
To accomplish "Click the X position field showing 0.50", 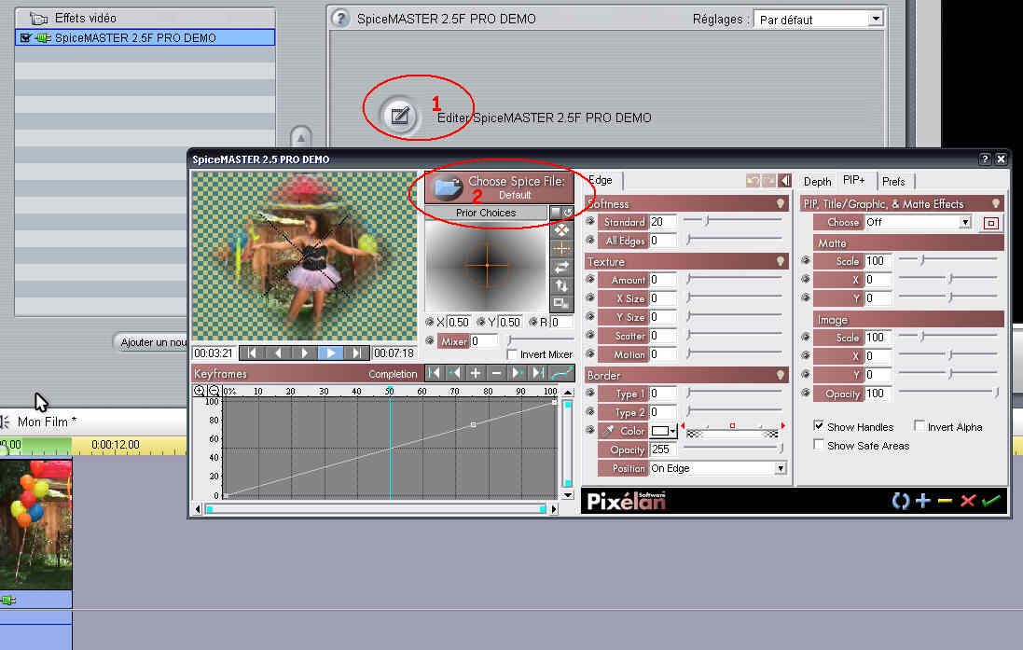I will (x=459, y=322).
